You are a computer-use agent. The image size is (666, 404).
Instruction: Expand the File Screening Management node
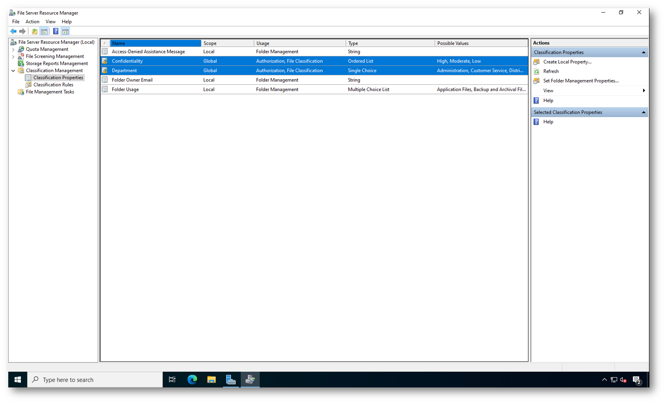coord(13,57)
